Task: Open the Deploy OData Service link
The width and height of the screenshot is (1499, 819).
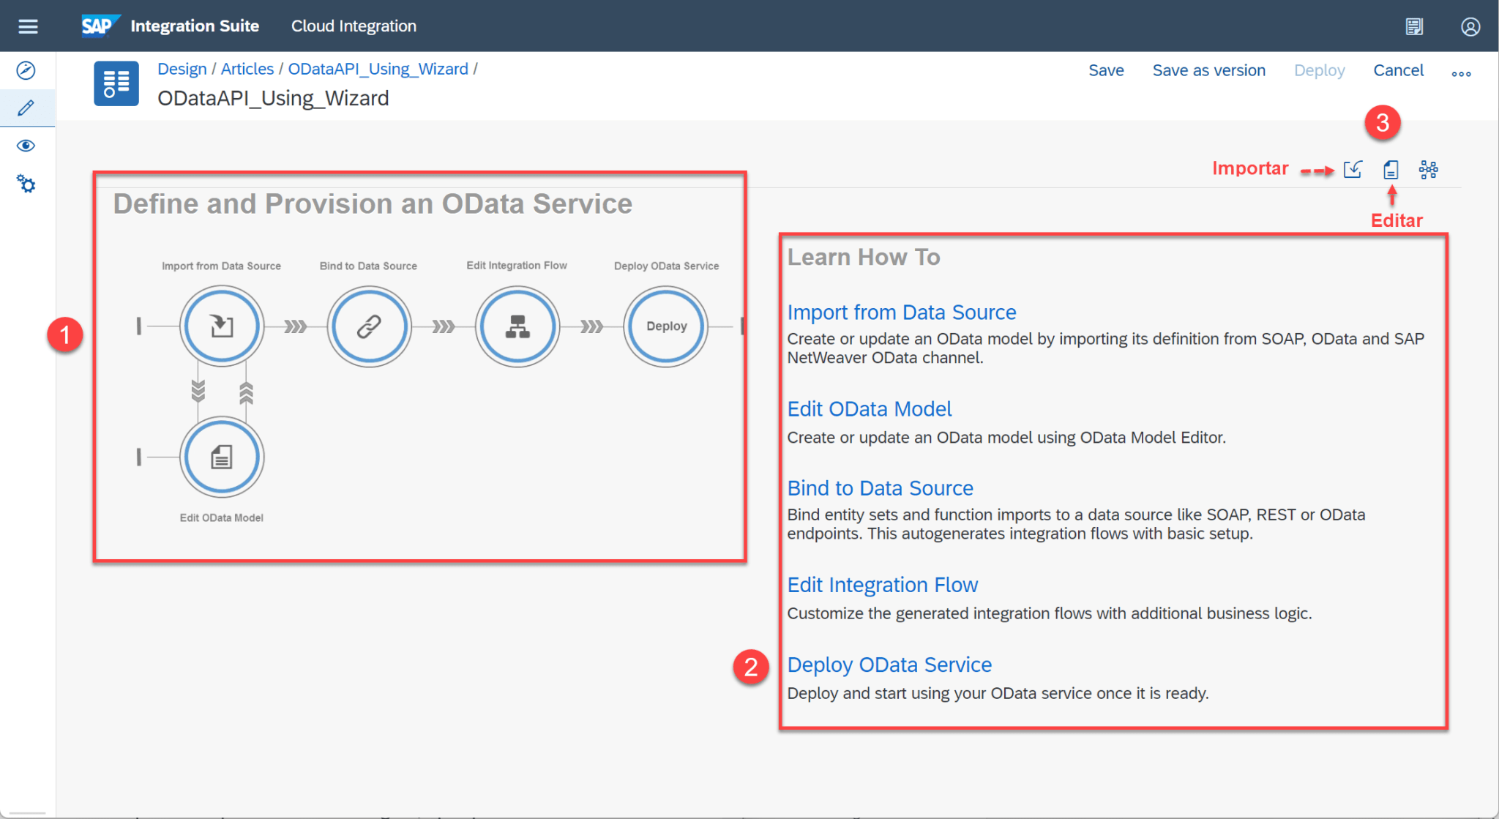Action: point(889,665)
